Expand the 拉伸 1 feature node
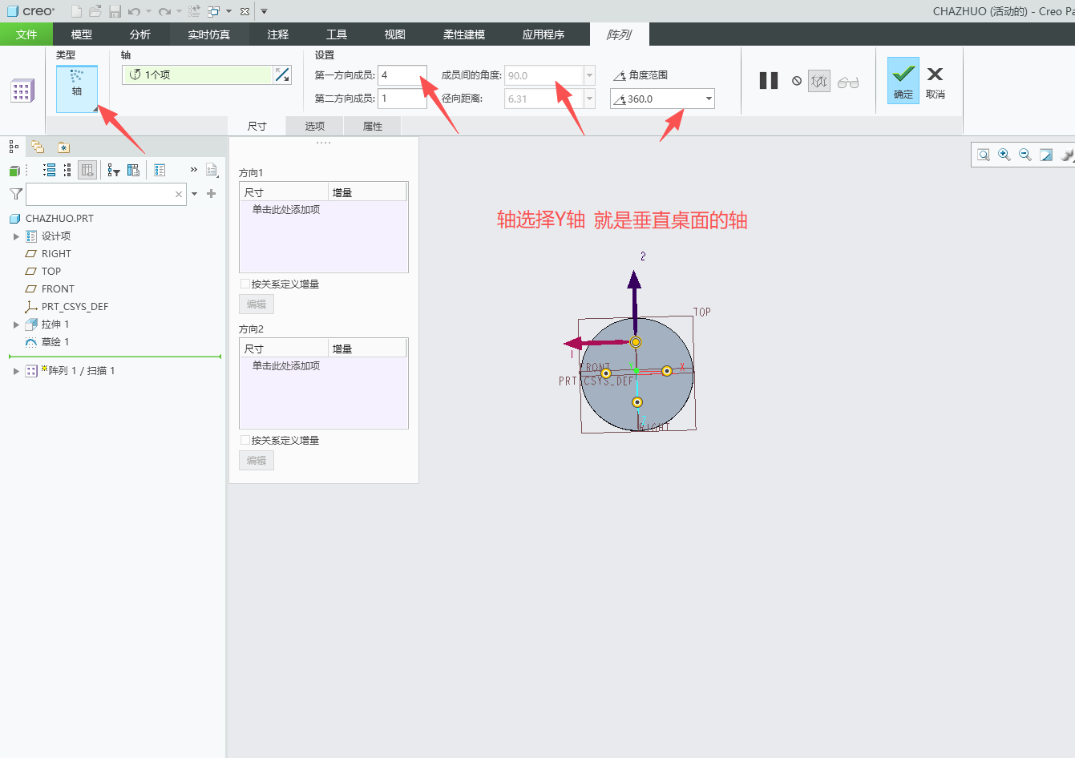 tap(16, 325)
